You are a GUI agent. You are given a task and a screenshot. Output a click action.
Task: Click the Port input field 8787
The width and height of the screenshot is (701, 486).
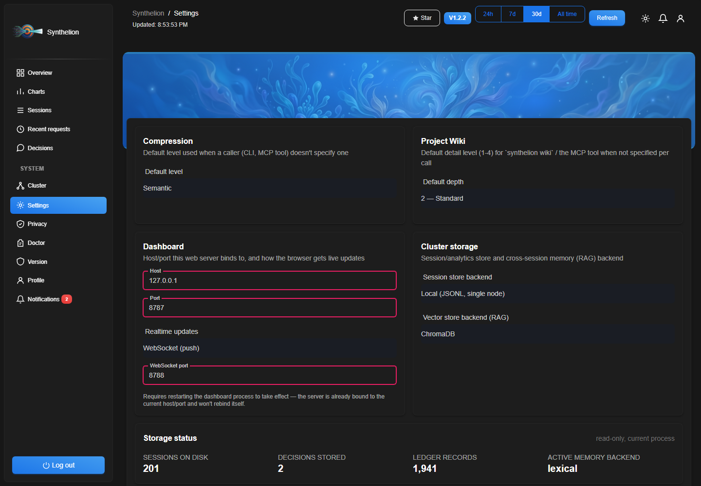(x=270, y=308)
